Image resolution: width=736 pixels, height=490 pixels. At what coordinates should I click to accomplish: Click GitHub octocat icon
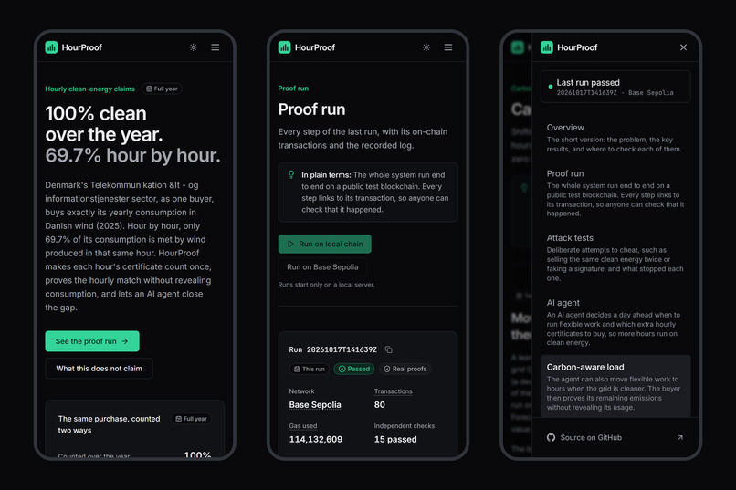point(551,437)
